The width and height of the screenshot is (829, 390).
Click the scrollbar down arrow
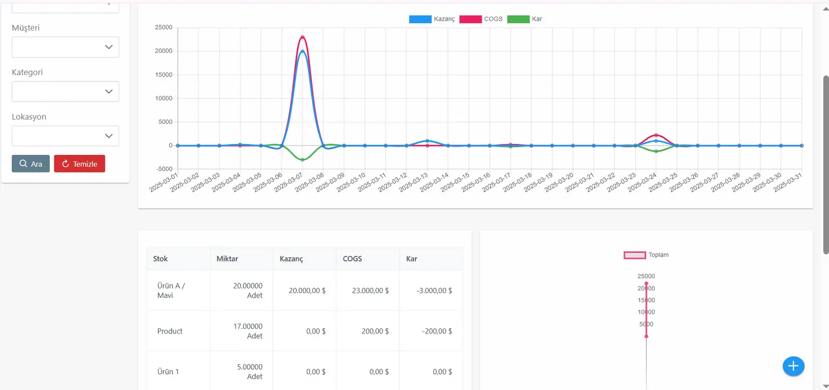(x=826, y=386)
